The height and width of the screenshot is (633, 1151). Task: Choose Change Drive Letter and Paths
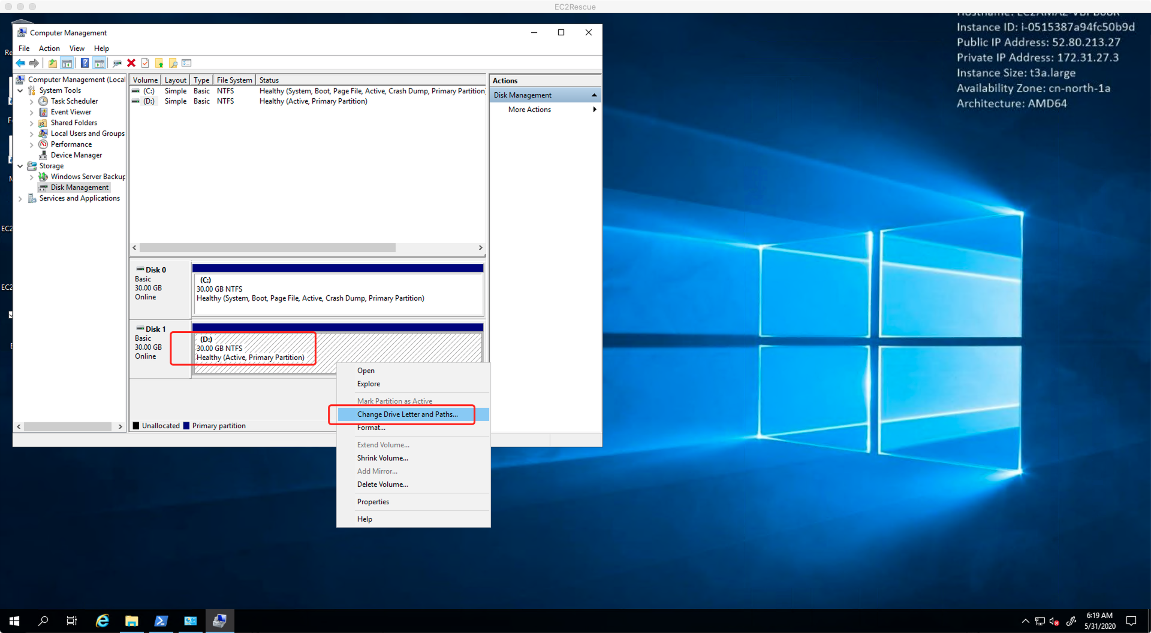point(407,414)
